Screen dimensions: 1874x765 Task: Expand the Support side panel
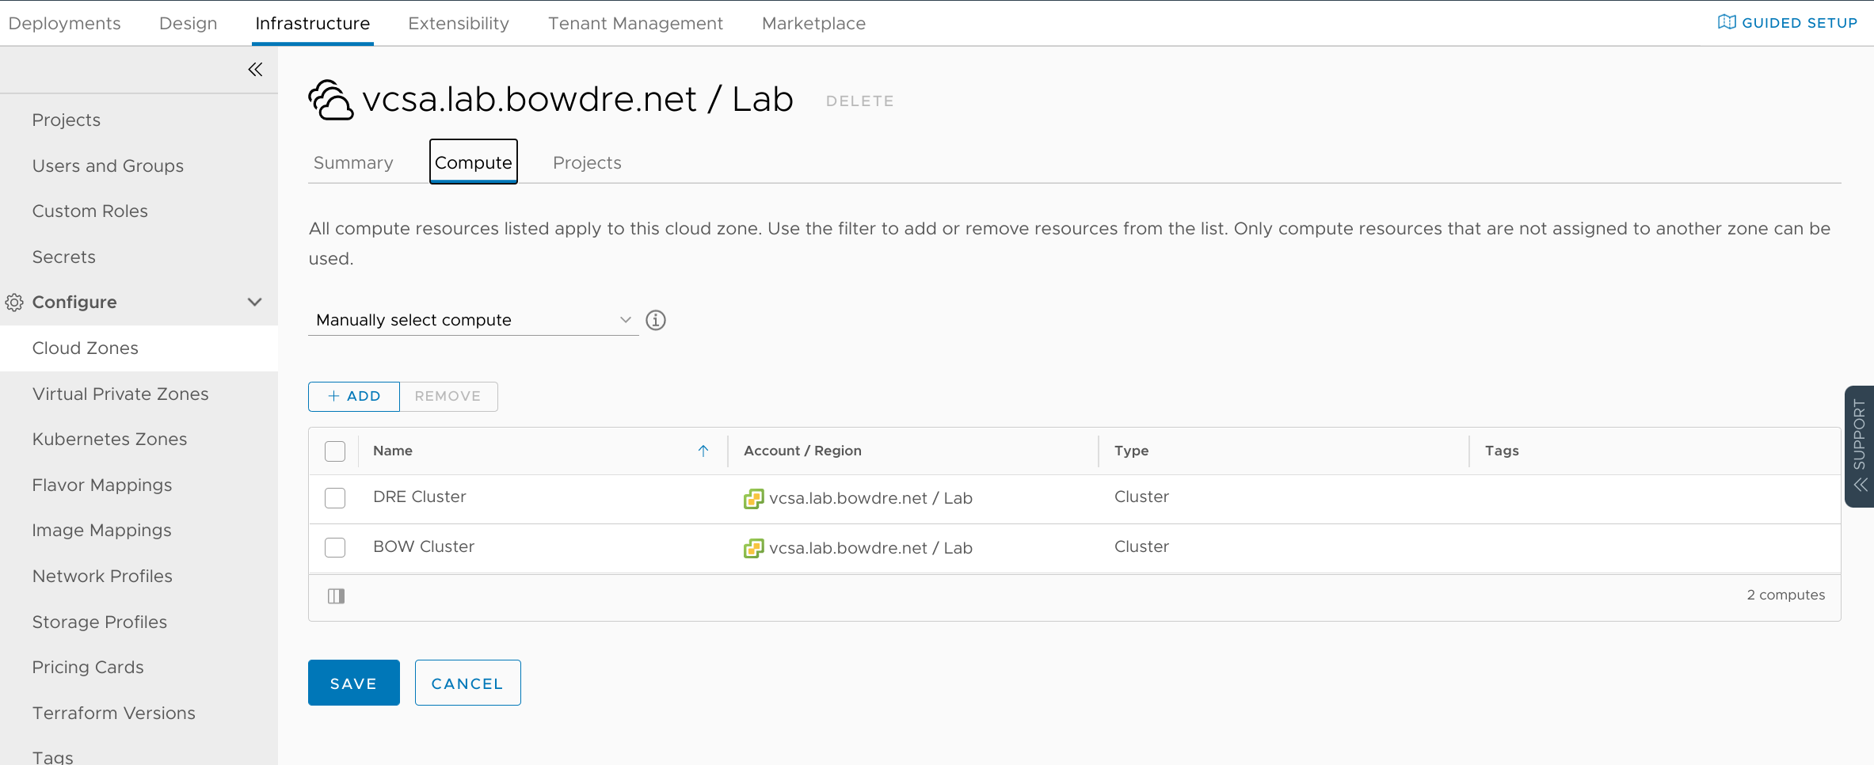pyautogui.click(x=1860, y=447)
